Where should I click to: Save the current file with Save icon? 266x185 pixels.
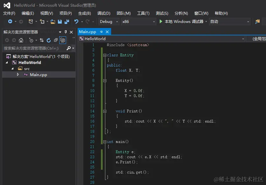[60, 22]
